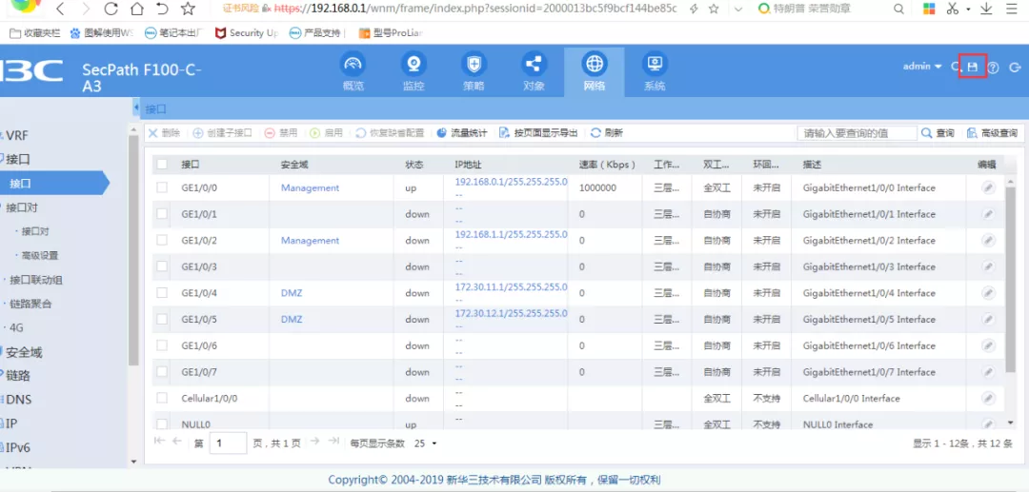
Task: Open the browser downloads icon
Action: tap(986, 9)
